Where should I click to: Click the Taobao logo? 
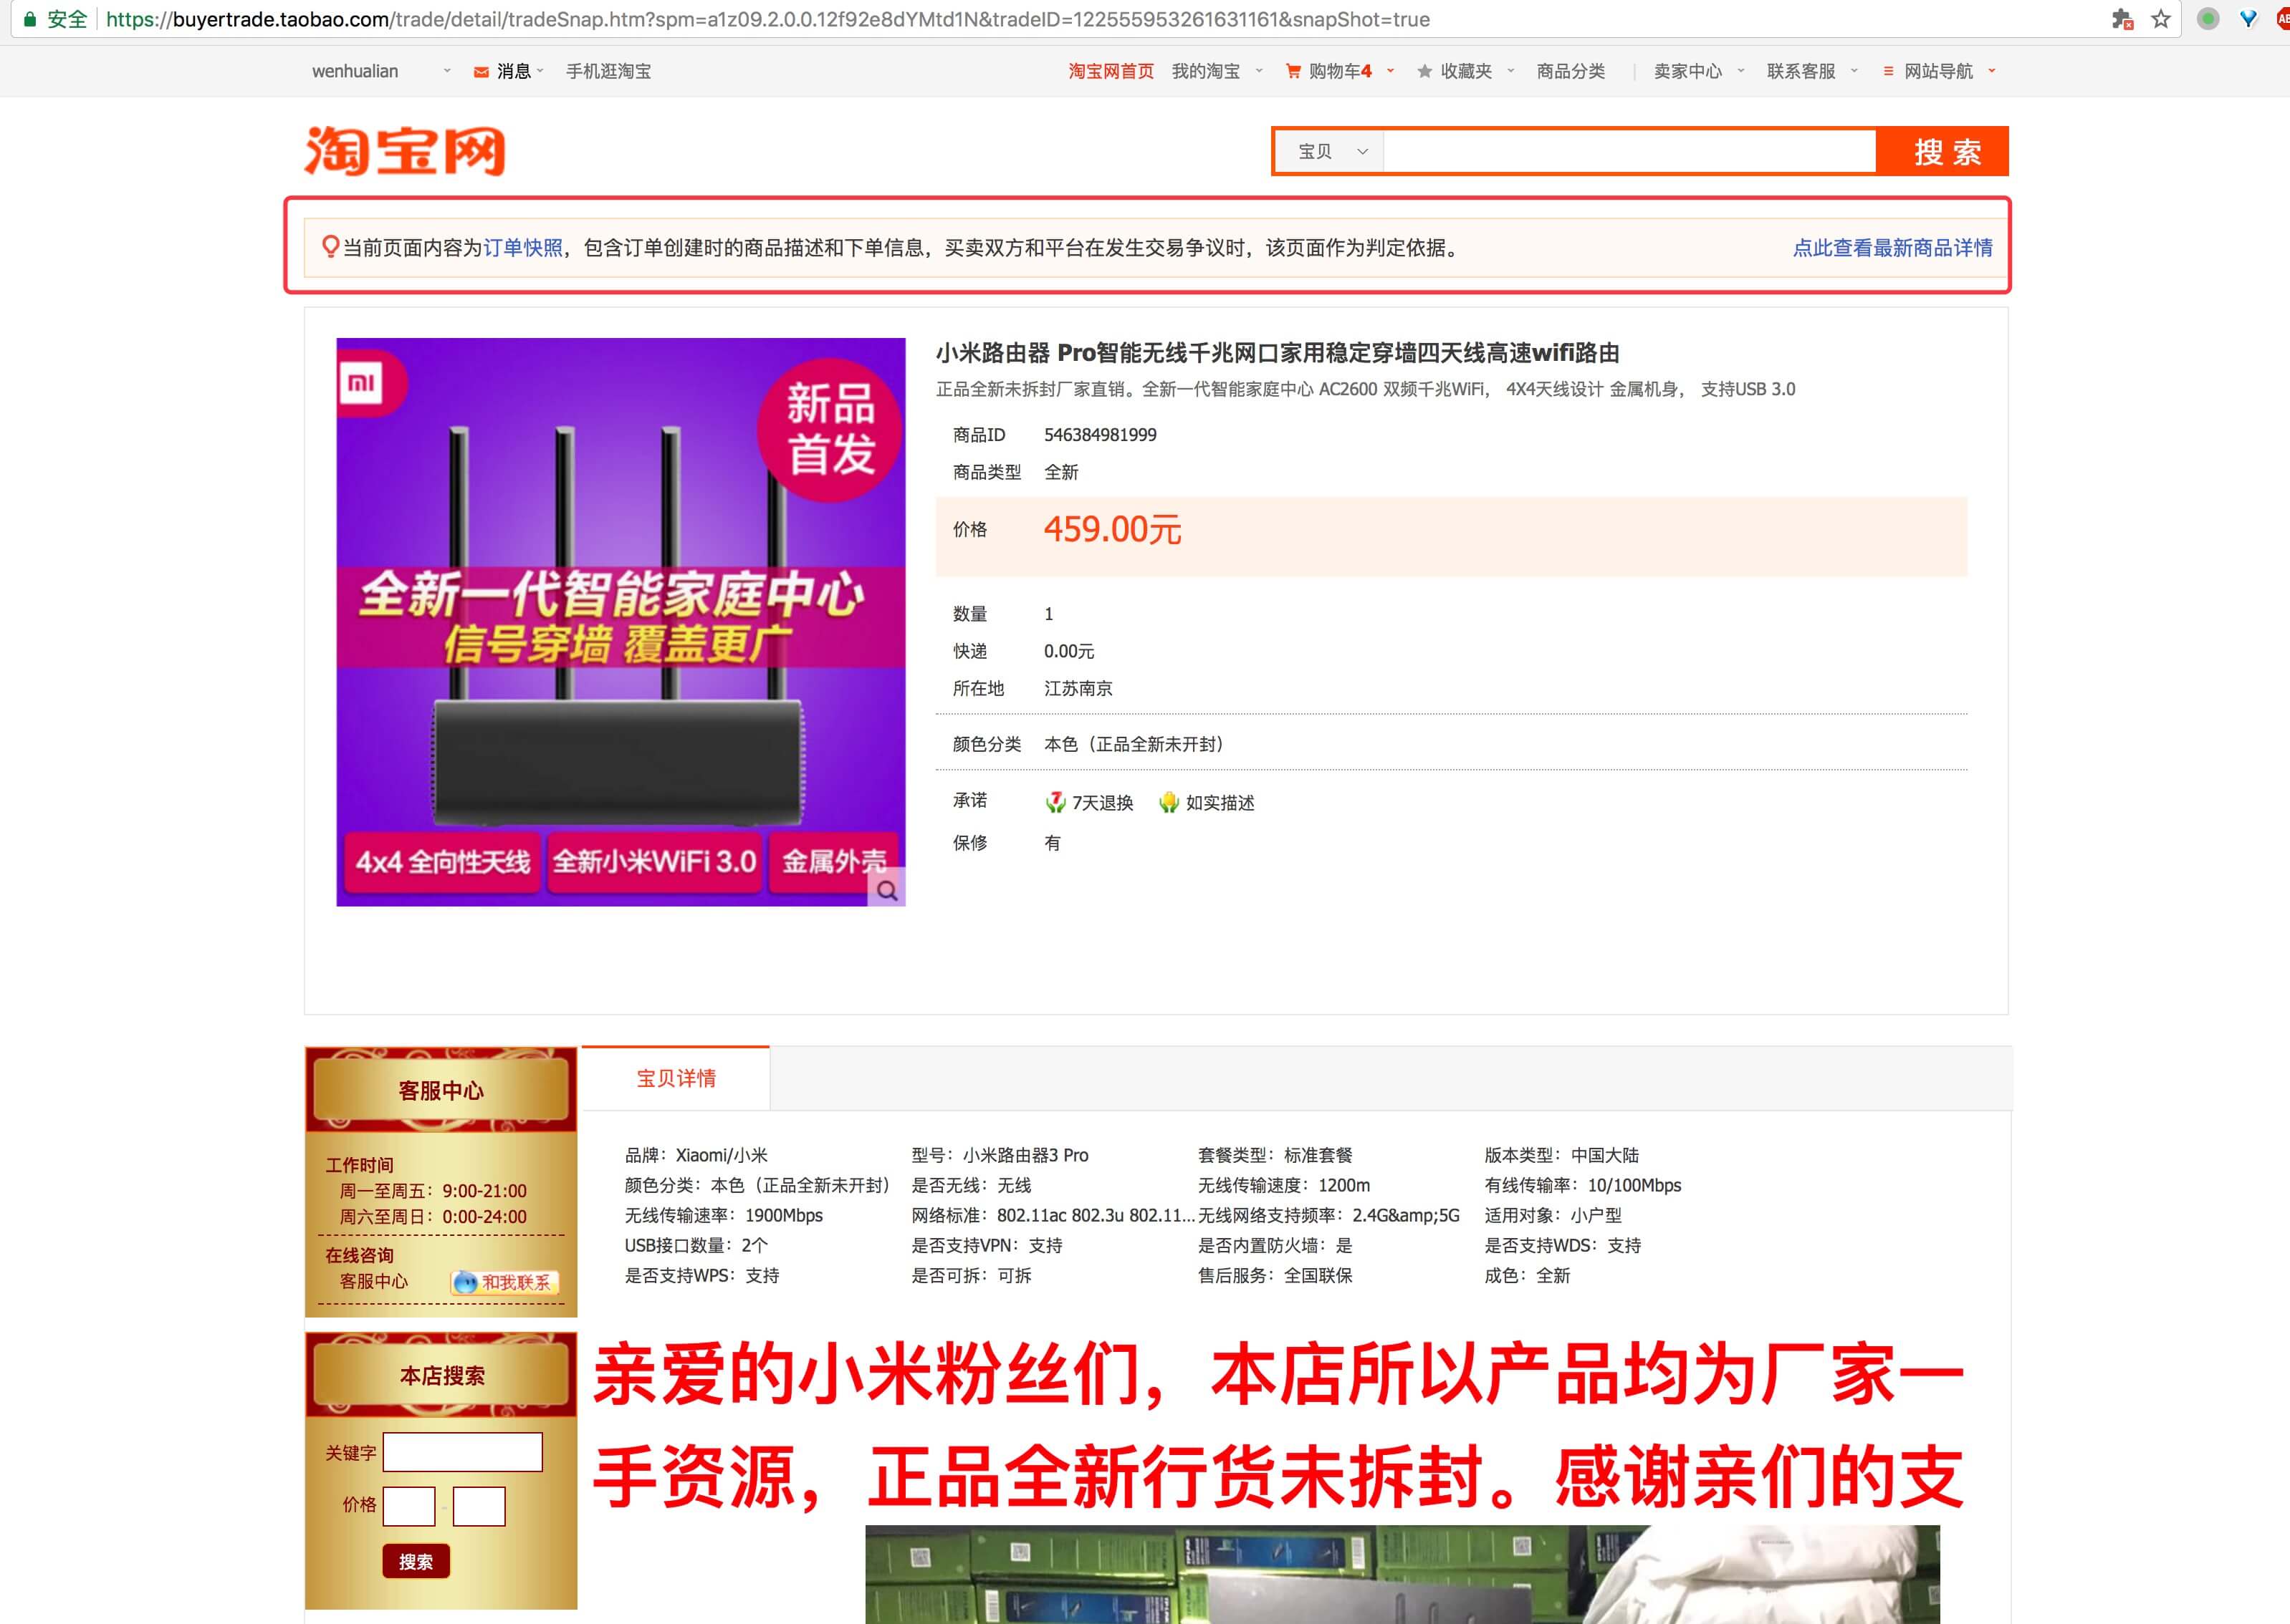pyautogui.click(x=404, y=151)
